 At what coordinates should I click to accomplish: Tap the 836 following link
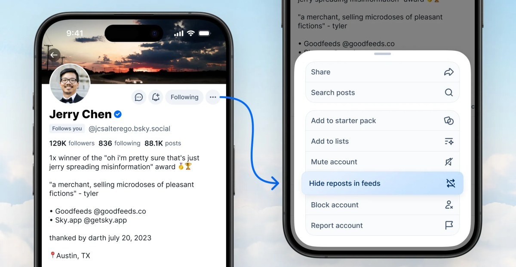120,143
